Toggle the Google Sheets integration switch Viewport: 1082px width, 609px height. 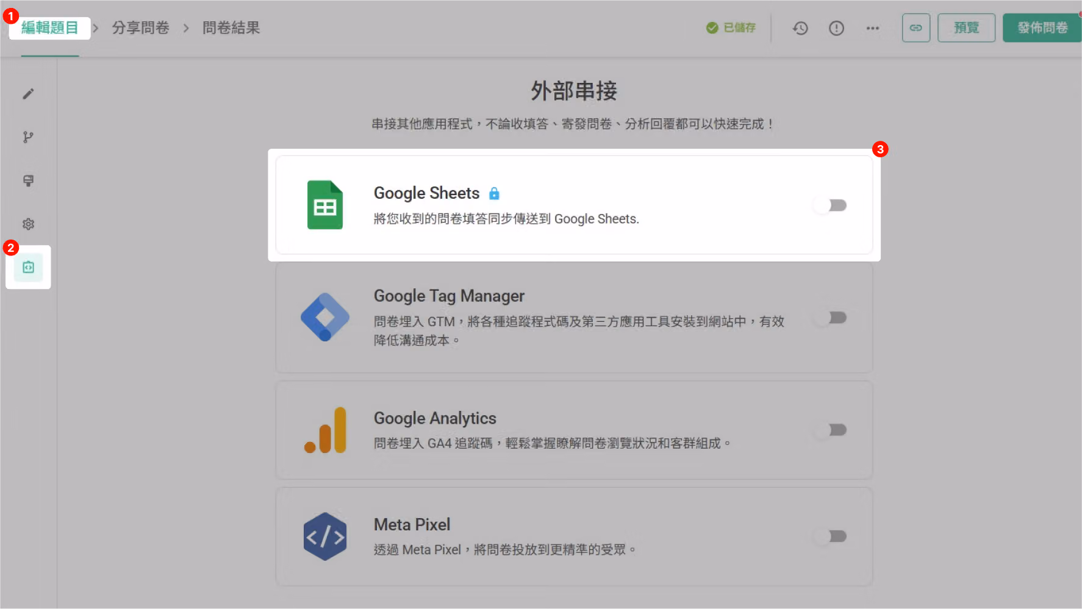click(x=830, y=205)
